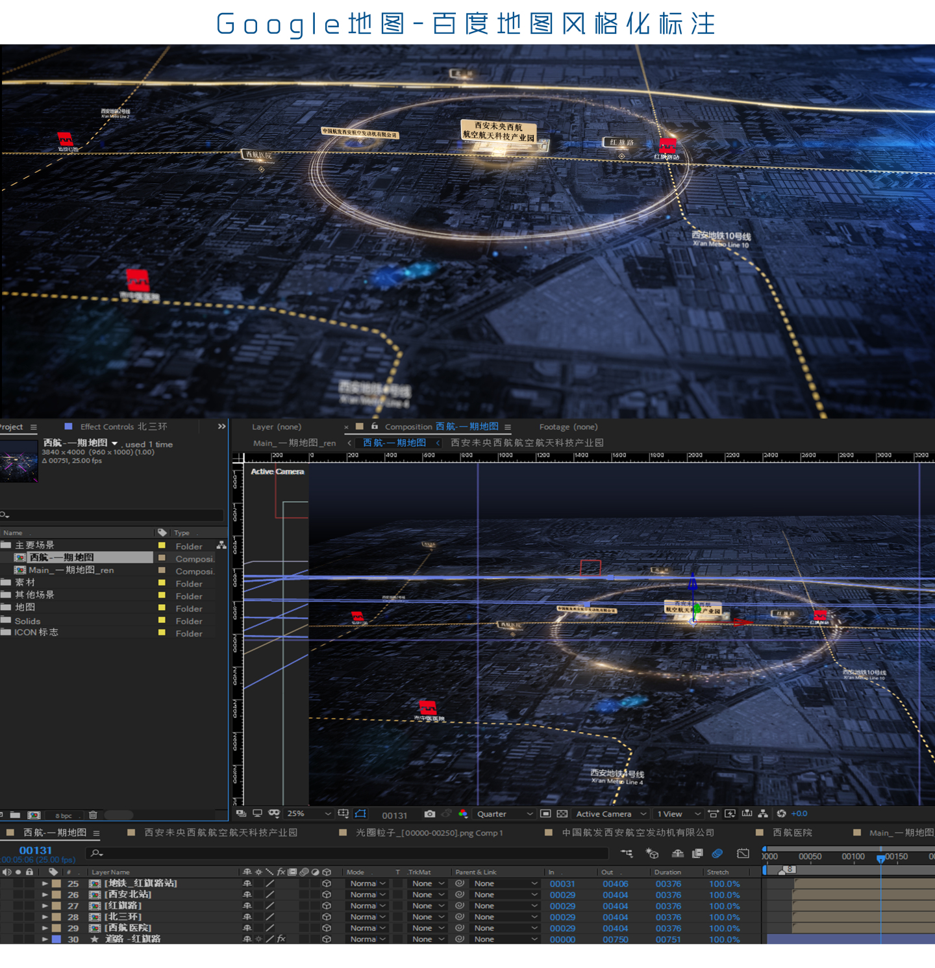Click the fx switch on layer 30
Image resolution: width=935 pixels, height=968 pixels.
[280, 939]
